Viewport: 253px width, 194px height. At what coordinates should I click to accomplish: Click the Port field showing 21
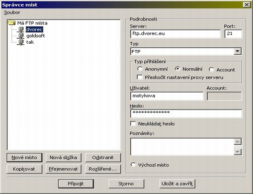coord(233,34)
